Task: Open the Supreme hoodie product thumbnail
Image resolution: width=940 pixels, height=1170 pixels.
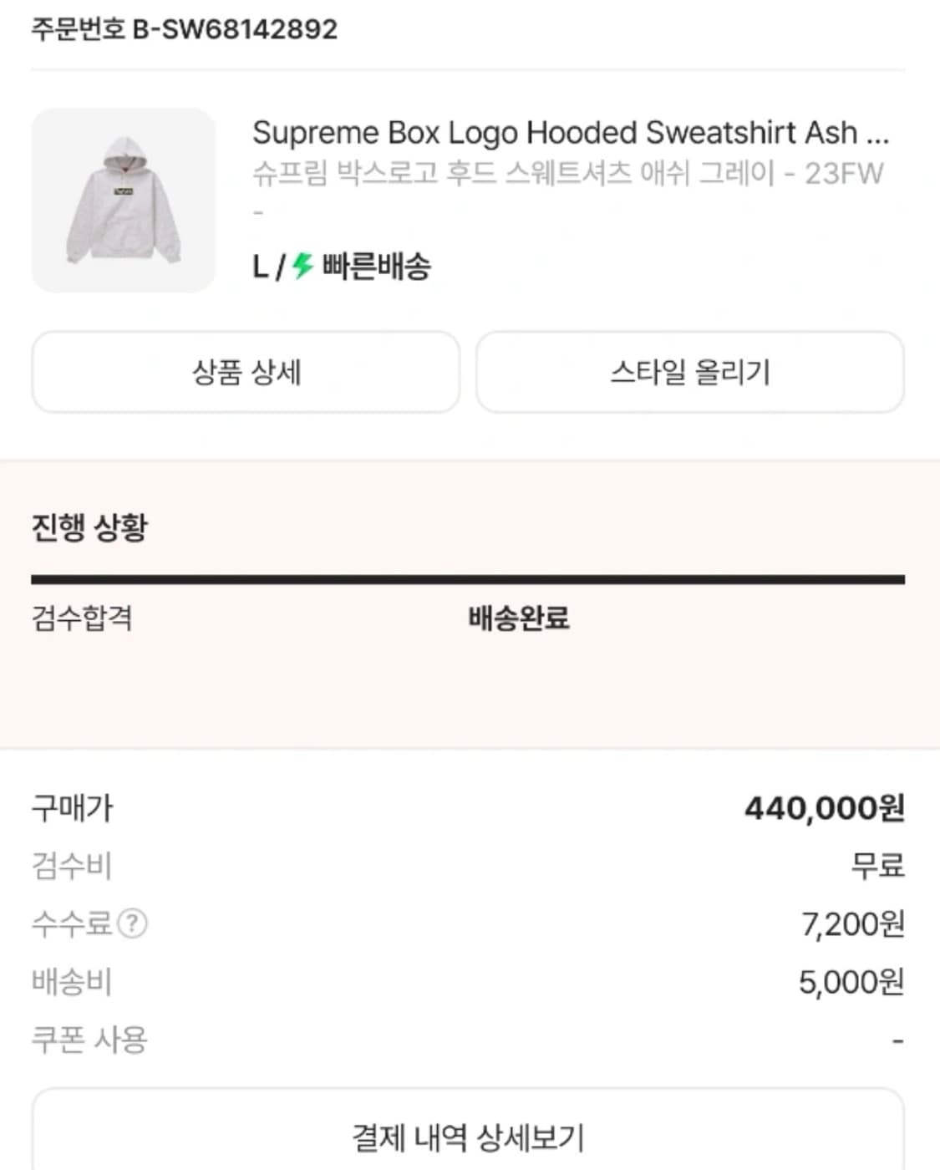Action: (124, 201)
